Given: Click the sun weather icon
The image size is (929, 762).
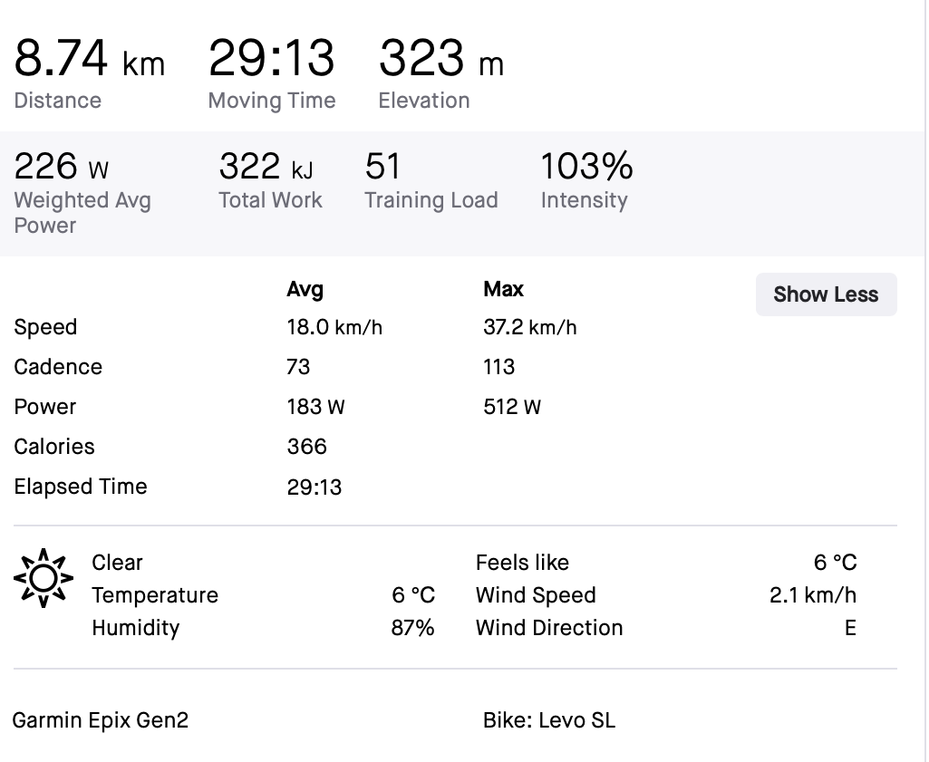Looking at the screenshot, I should click(44, 578).
